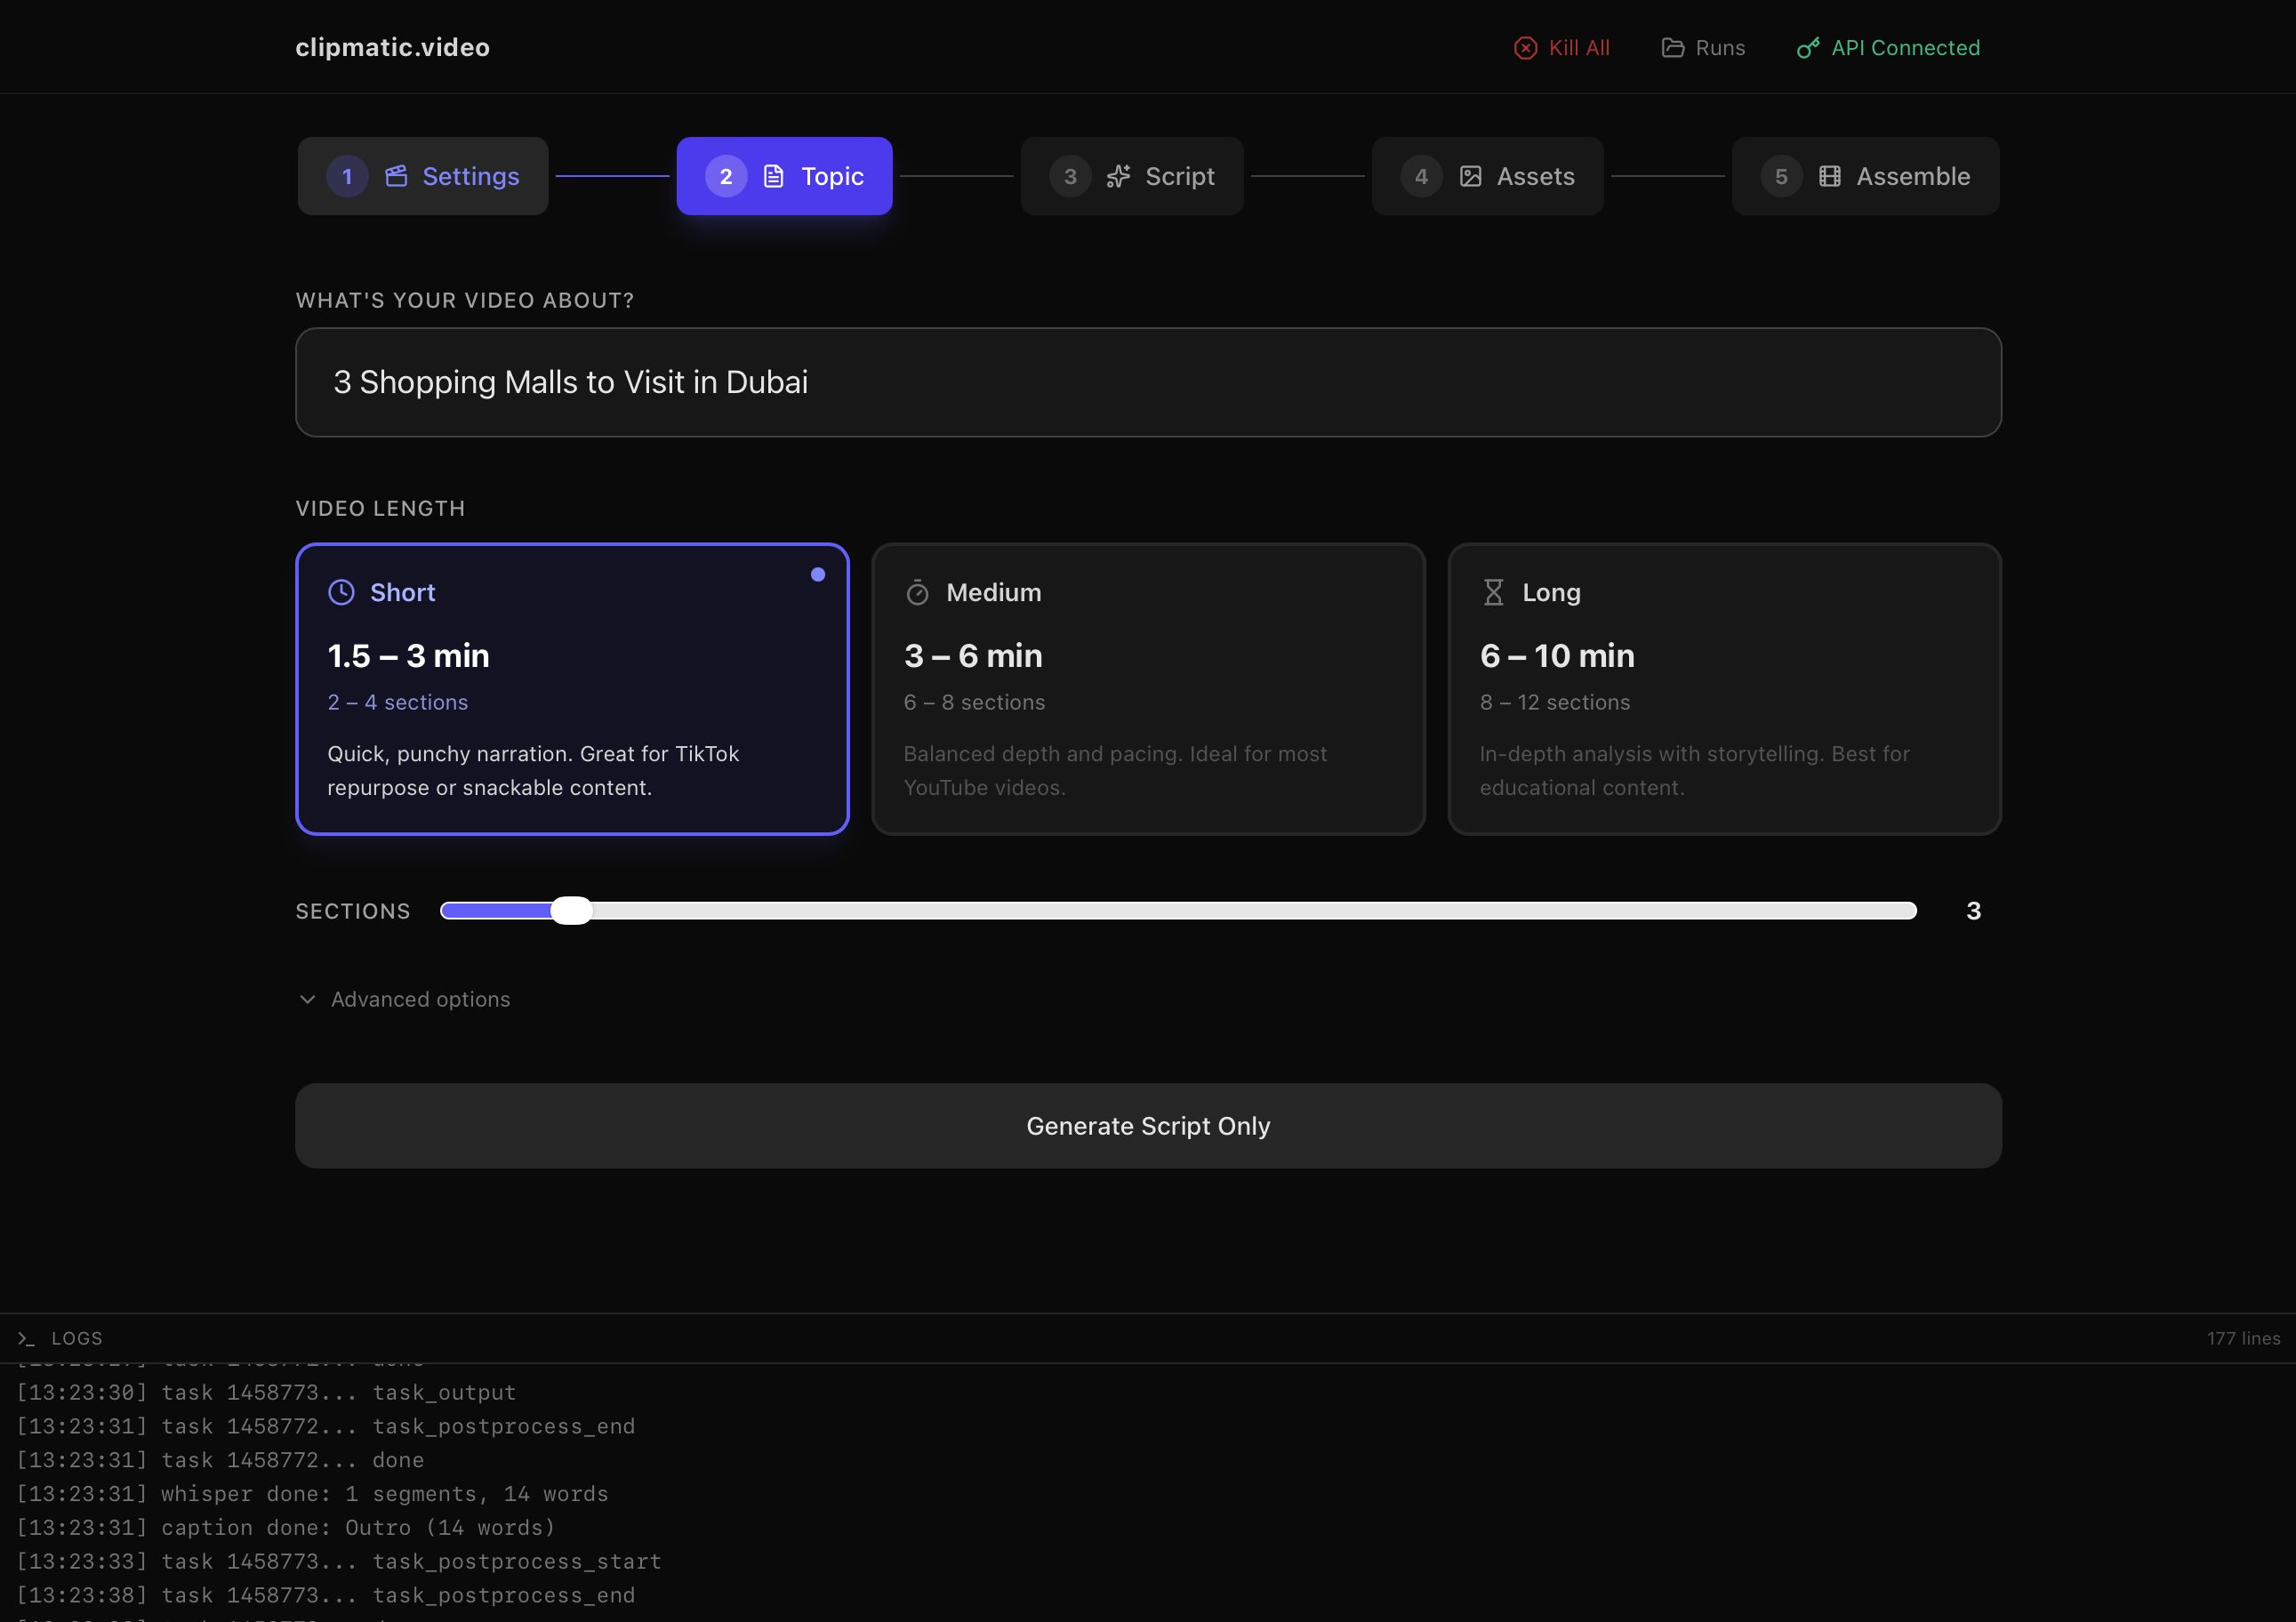Viewport: 2296px width, 1622px height.
Task: Switch to the Settings step
Action: click(x=422, y=175)
